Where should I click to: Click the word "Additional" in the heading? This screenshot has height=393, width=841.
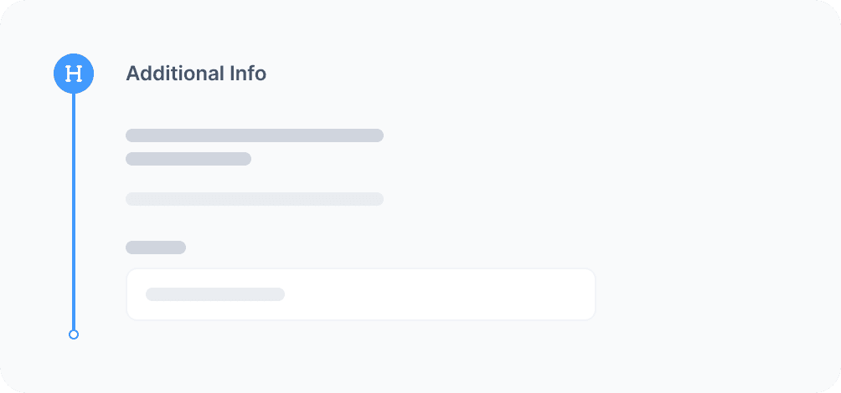175,74
